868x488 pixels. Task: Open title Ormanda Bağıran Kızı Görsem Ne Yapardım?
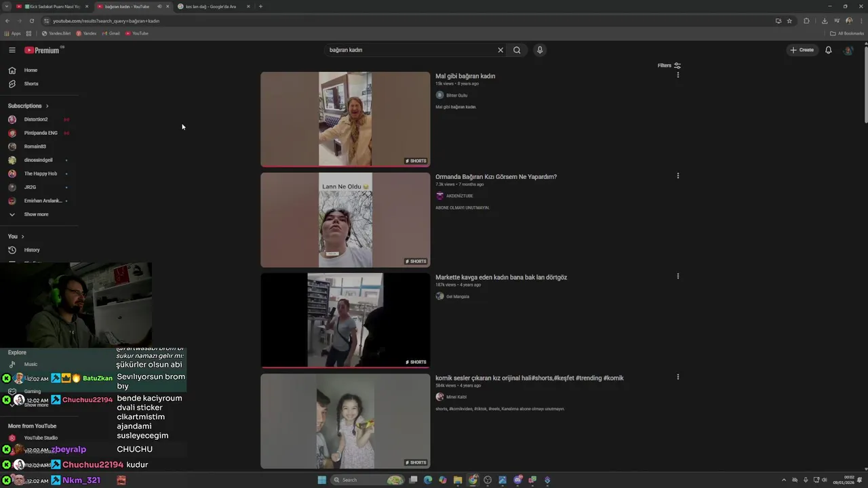pyautogui.click(x=496, y=177)
